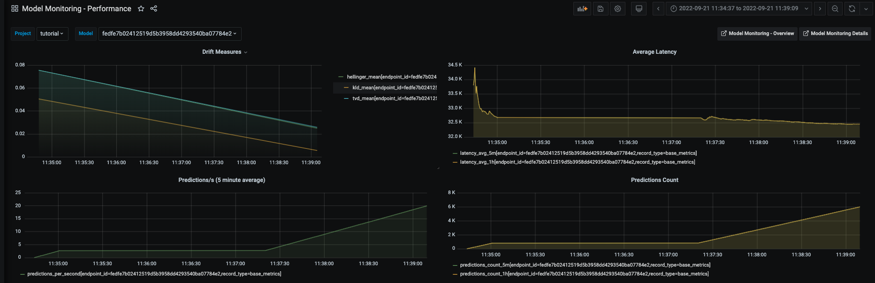Viewport: 875px width, 283px height.
Task: Toggle predictions_per_second series in legend
Action: tap(154, 274)
